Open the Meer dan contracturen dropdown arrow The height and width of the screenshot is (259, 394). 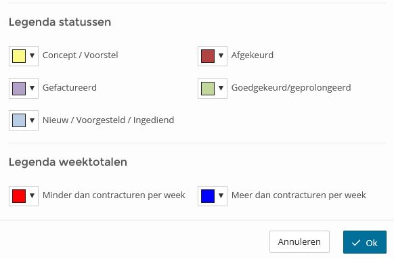221,195
